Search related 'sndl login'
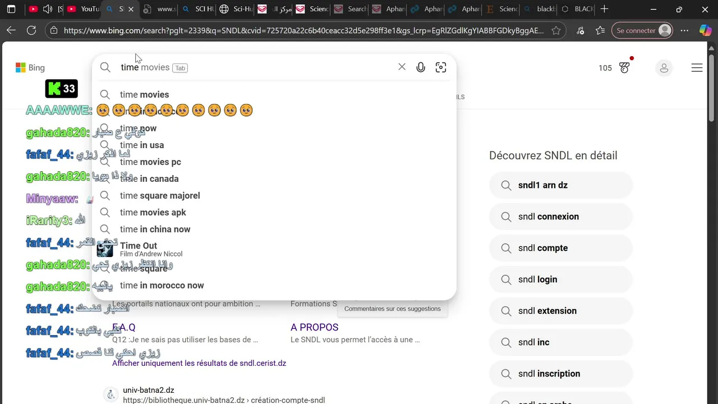This screenshot has width=718, height=404. [x=561, y=279]
